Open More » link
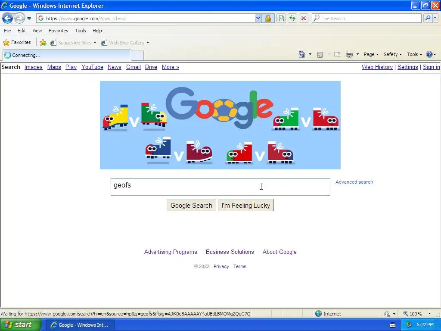 pyautogui.click(x=171, y=67)
